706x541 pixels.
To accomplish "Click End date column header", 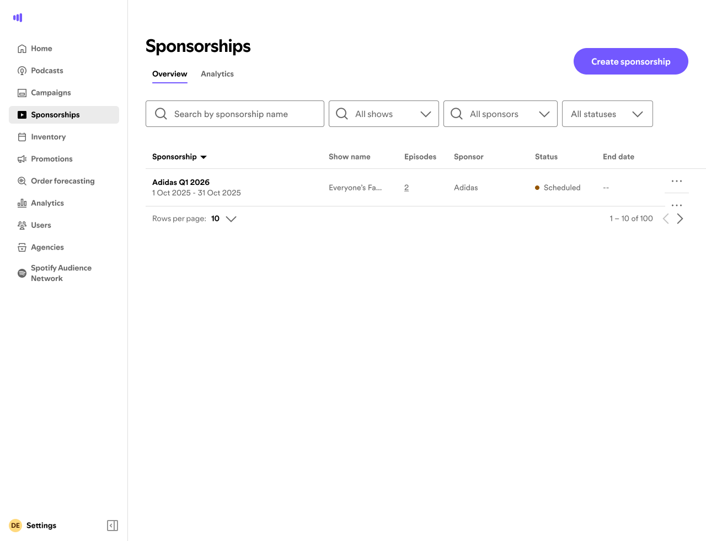I will coord(618,157).
